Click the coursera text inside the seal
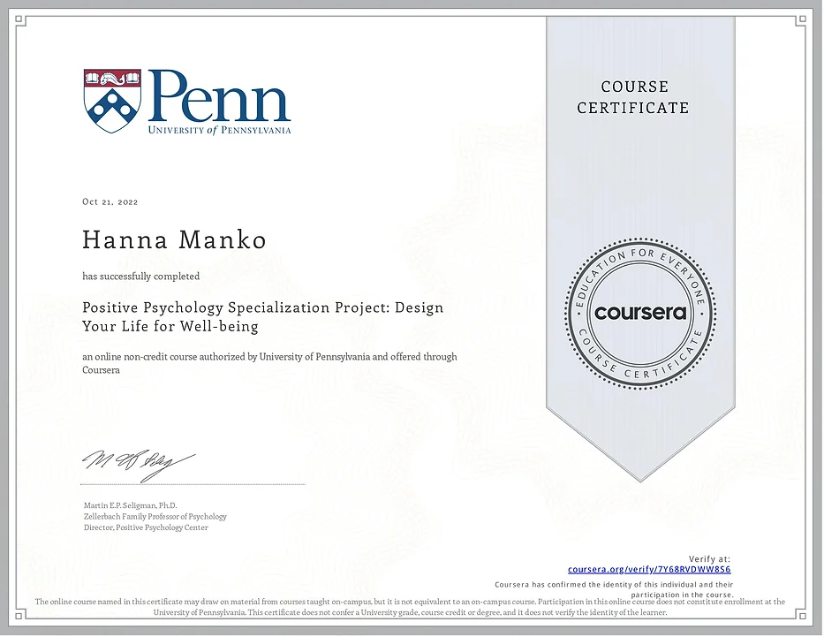The width and height of the screenshot is (824, 637). click(640, 313)
